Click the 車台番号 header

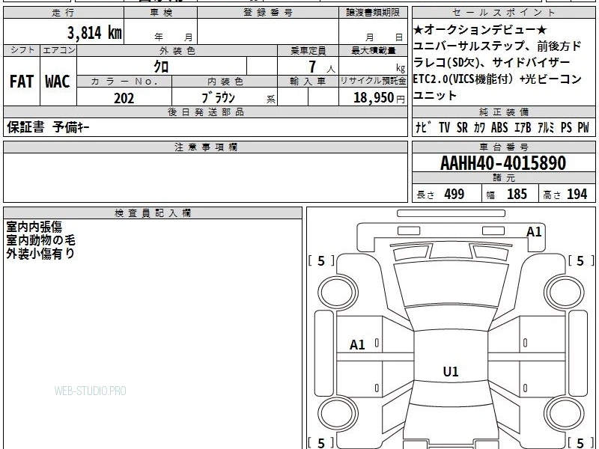pyautogui.click(x=504, y=147)
